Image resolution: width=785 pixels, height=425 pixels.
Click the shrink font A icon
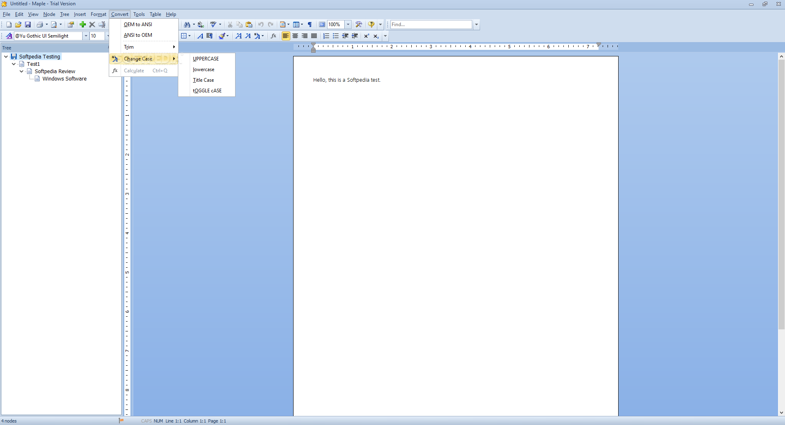click(248, 36)
